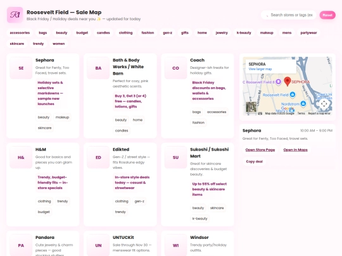Click the Copy deal button
342x256 pixels.
(255, 162)
